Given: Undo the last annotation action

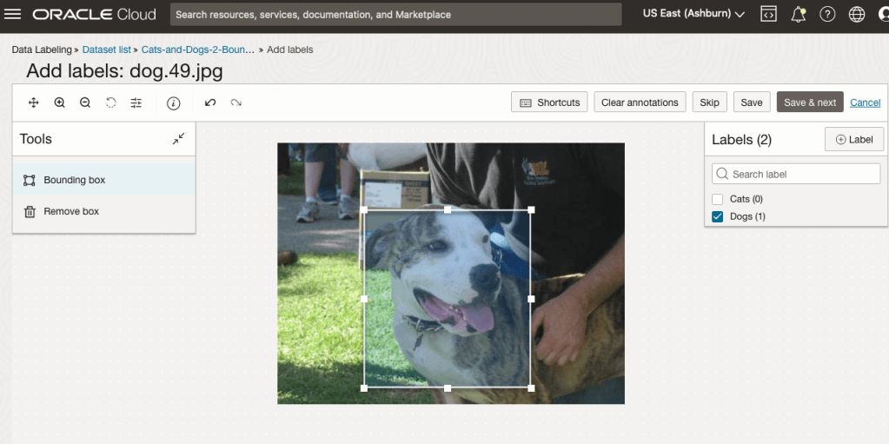Looking at the screenshot, I should (210, 103).
